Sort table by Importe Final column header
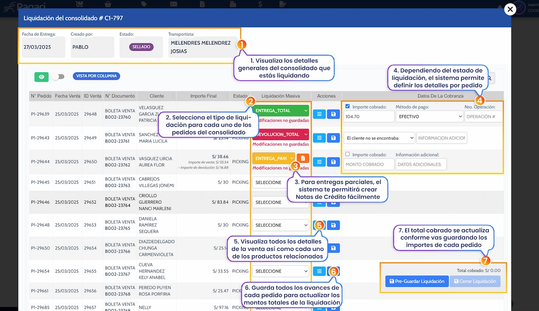The height and width of the screenshot is (311, 539). tap(203, 96)
